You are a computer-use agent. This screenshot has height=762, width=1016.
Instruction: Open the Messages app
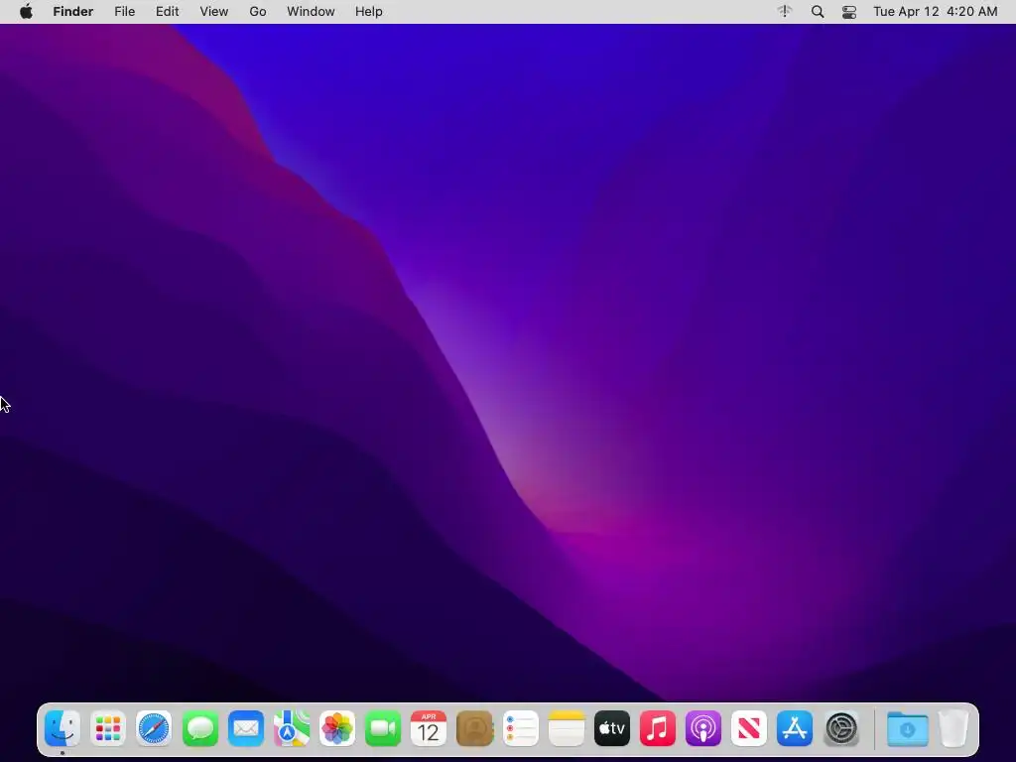200,729
